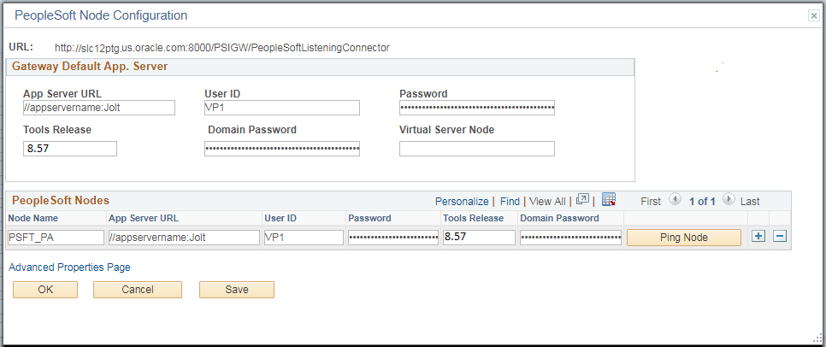This screenshot has height=347, width=826.
Task: Add a new node row with plus icon
Action: [x=758, y=237]
